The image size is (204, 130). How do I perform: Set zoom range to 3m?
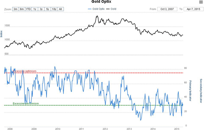tap(15, 9)
